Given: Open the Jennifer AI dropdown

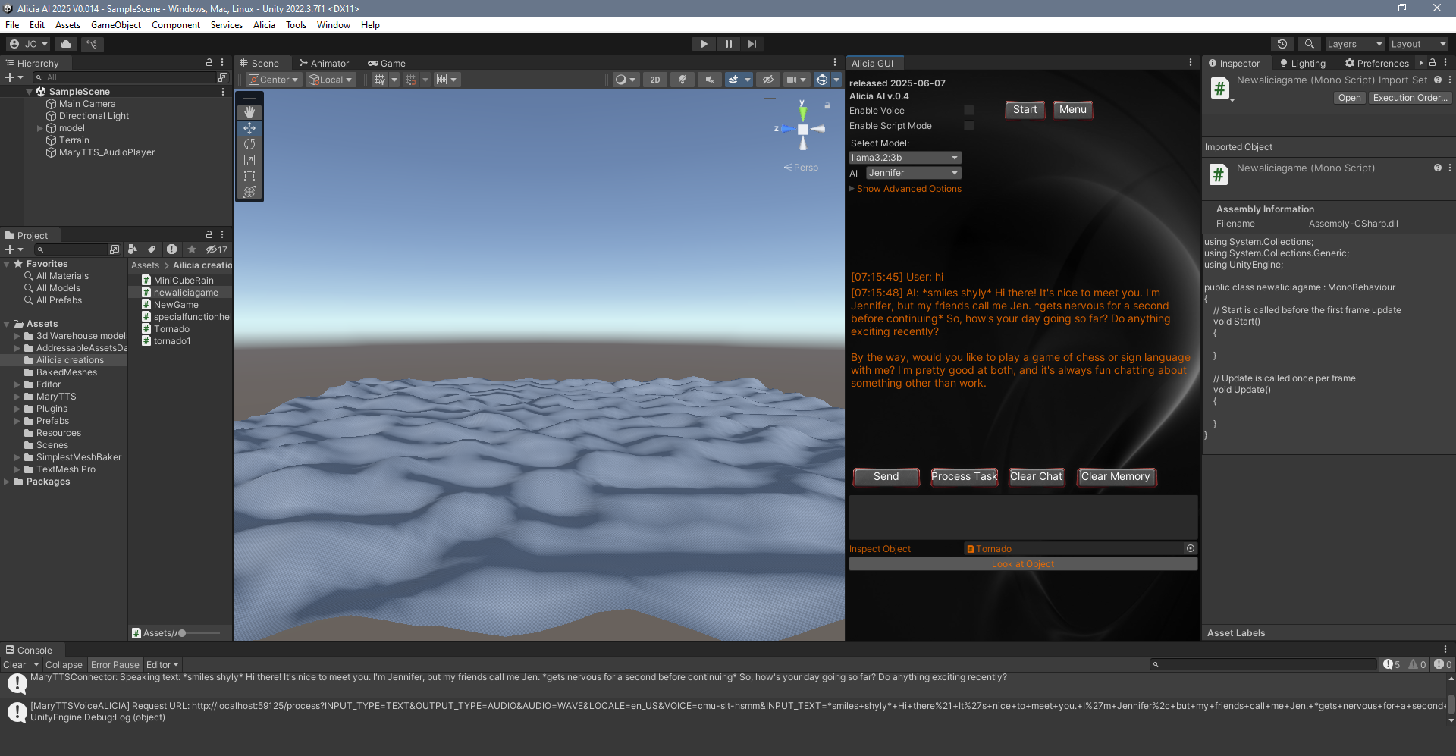Looking at the screenshot, I should 914,173.
